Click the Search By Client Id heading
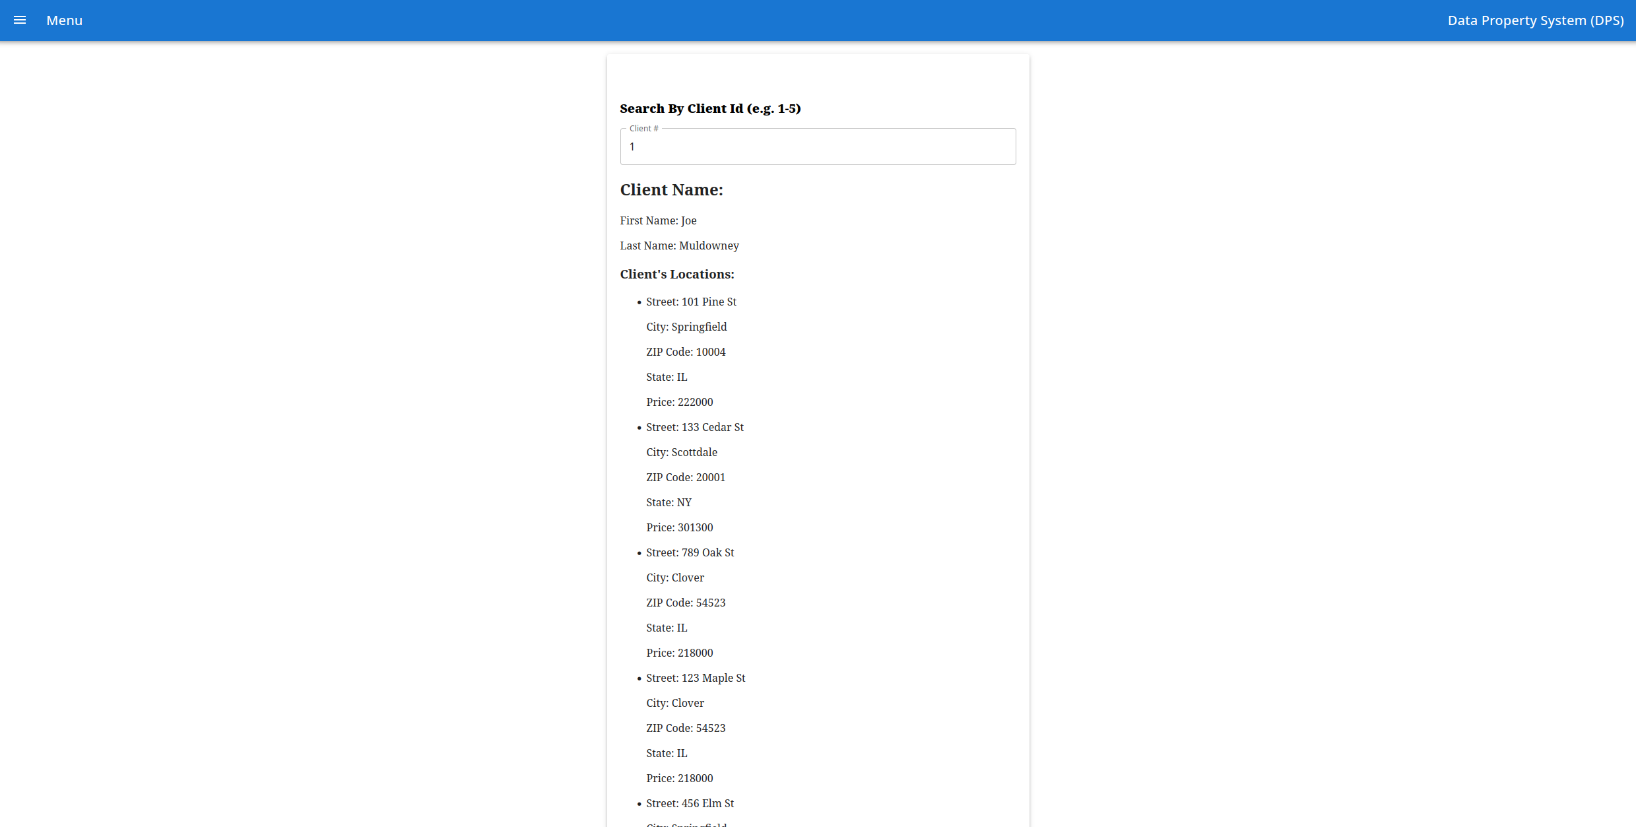This screenshot has height=827, width=1636. [709, 109]
